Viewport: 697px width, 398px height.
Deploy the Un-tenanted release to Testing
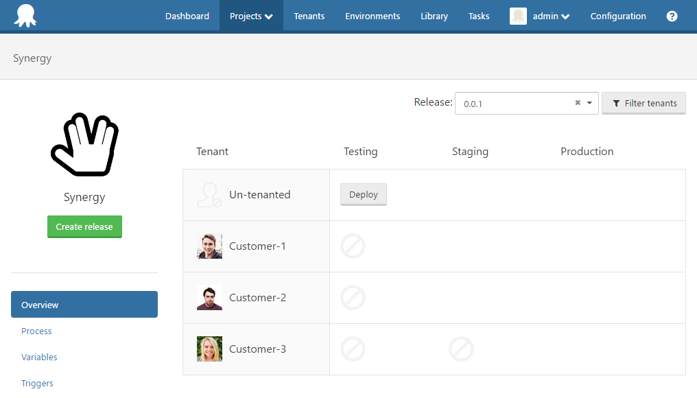pos(363,194)
